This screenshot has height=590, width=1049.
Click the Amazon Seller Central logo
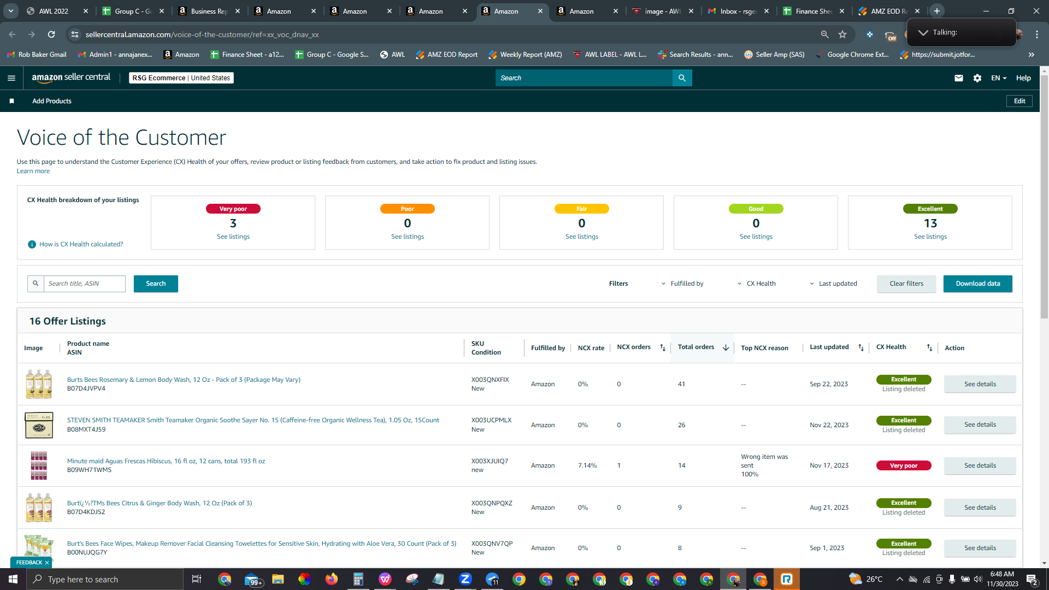pyautogui.click(x=71, y=78)
